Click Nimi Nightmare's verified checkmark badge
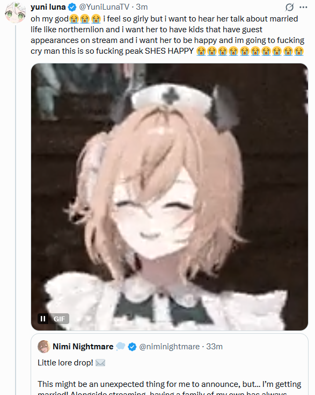 tap(132, 347)
